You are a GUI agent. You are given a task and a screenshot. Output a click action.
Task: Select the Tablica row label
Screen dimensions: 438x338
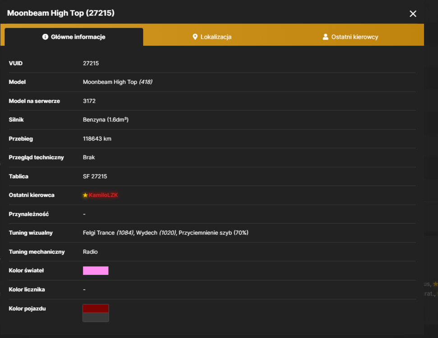[x=18, y=176]
